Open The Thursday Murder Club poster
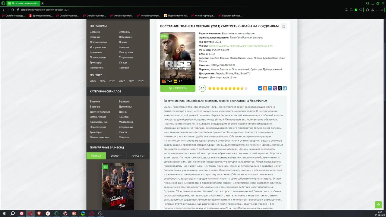This screenshot has width=386, height=217. click(118, 186)
